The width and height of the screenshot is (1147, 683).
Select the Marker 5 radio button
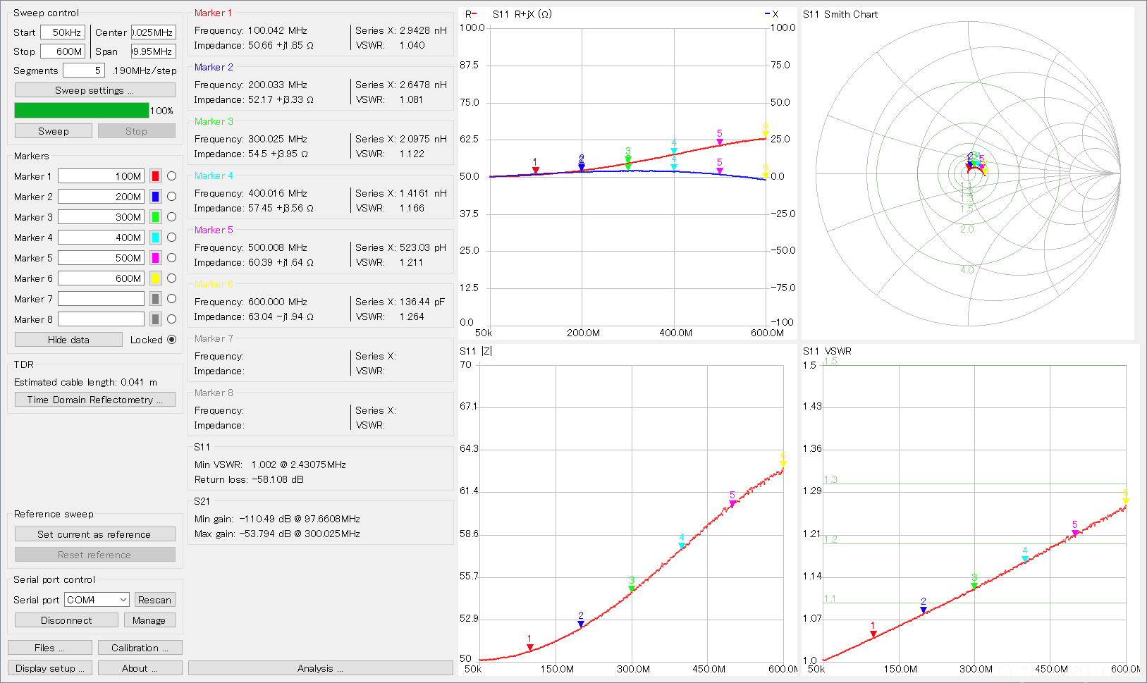click(171, 258)
